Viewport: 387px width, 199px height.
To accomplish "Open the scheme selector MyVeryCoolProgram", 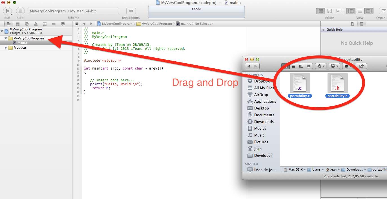I will click(x=48, y=11).
